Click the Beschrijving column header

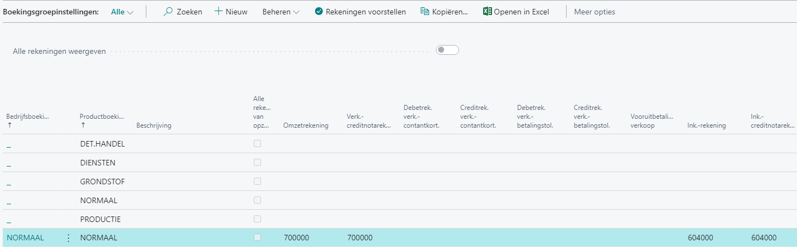click(154, 125)
